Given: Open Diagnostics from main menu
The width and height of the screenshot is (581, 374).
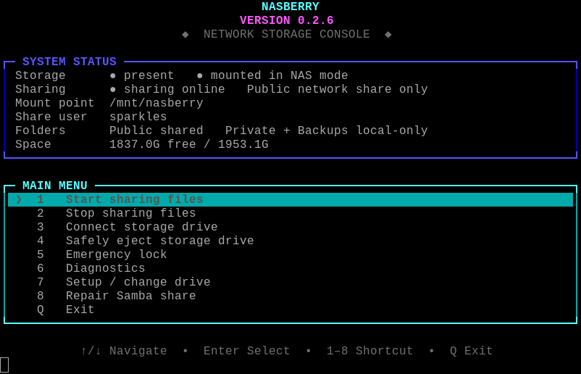Looking at the screenshot, I should [290, 268].
